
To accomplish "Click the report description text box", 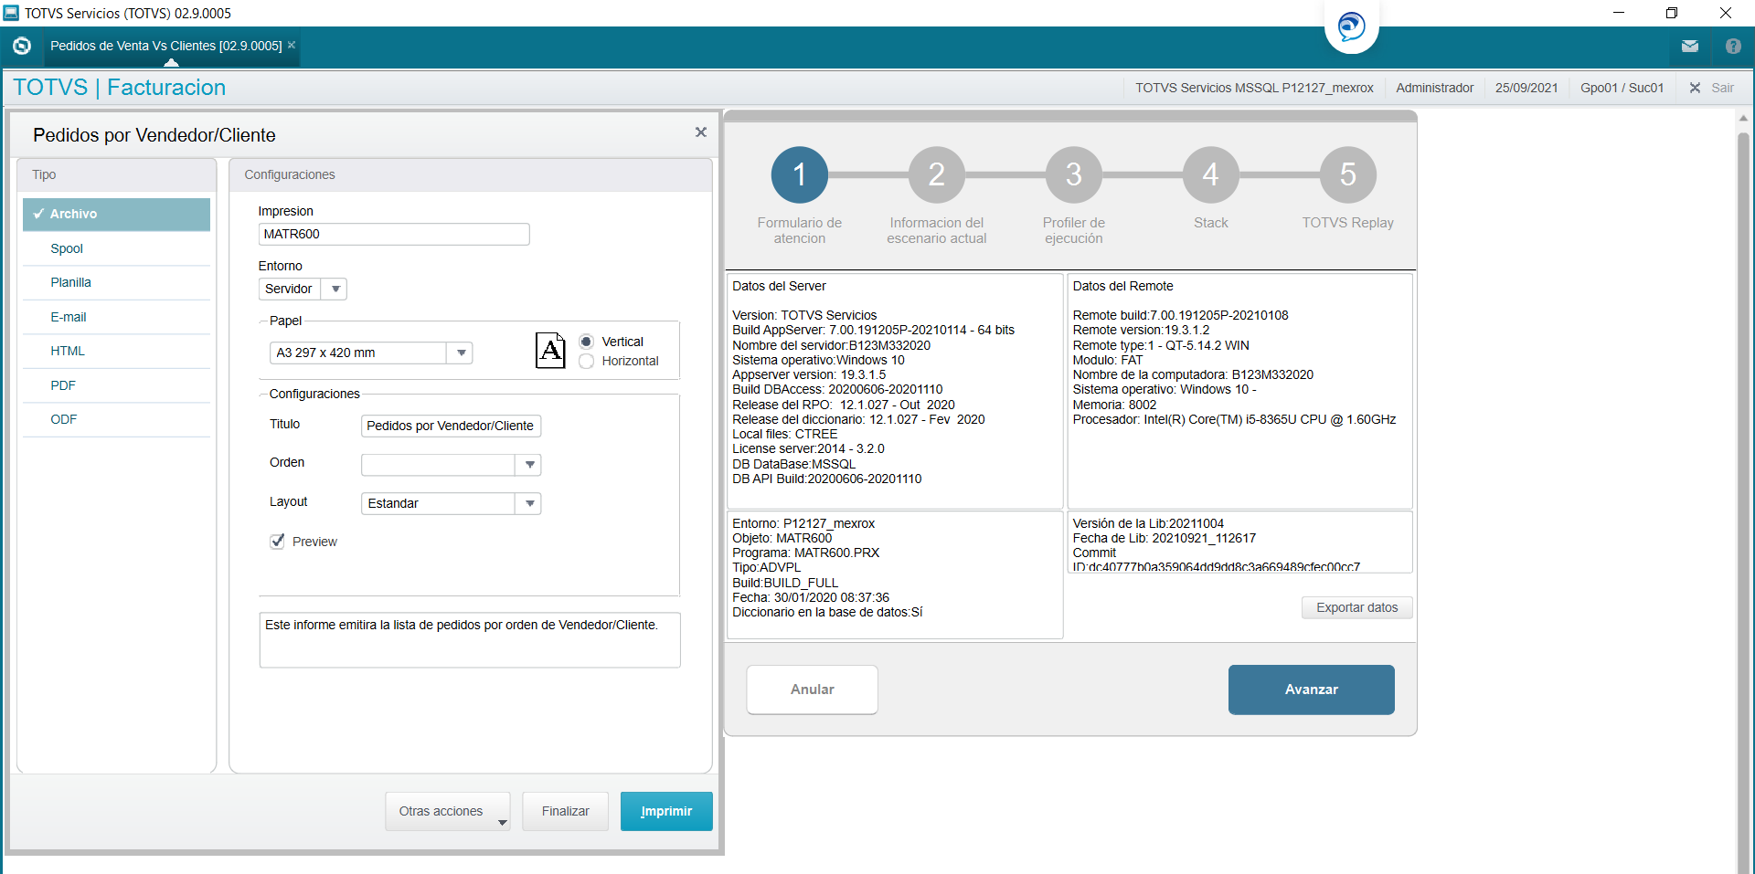I will tap(470, 640).
